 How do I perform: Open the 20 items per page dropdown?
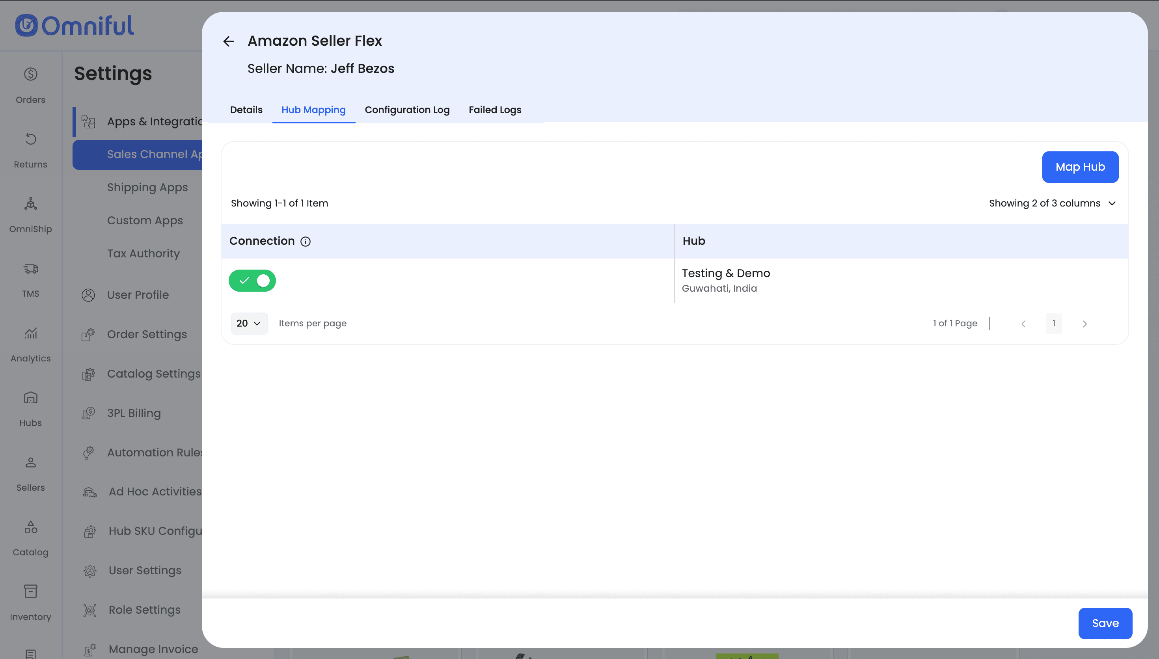pyautogui.click(x=249, y=324)
